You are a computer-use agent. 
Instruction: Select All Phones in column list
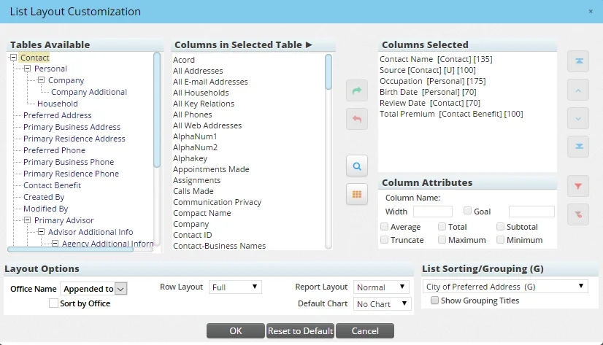(x=193, y=115)
